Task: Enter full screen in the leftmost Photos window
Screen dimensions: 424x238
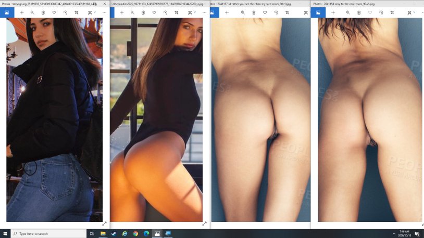Action: (x=104, y=223)
